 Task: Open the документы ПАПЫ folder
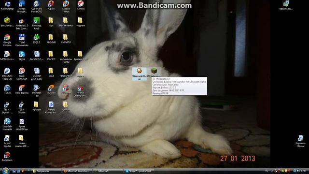[66, 57]
